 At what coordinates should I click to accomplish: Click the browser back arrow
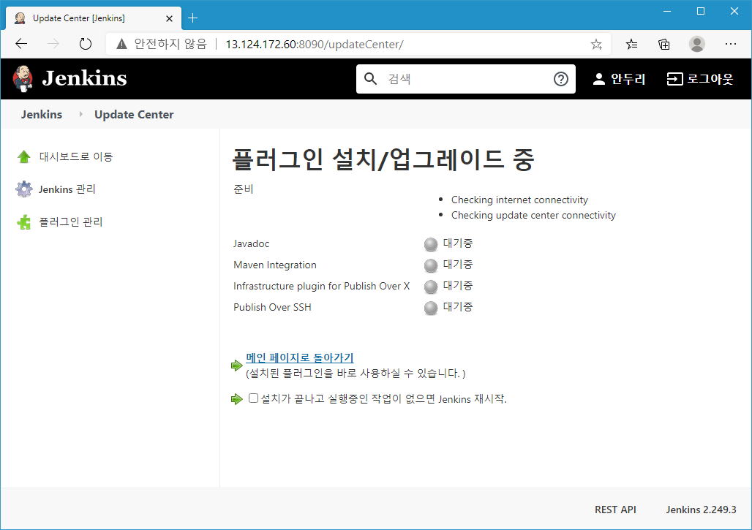(21, 44)
